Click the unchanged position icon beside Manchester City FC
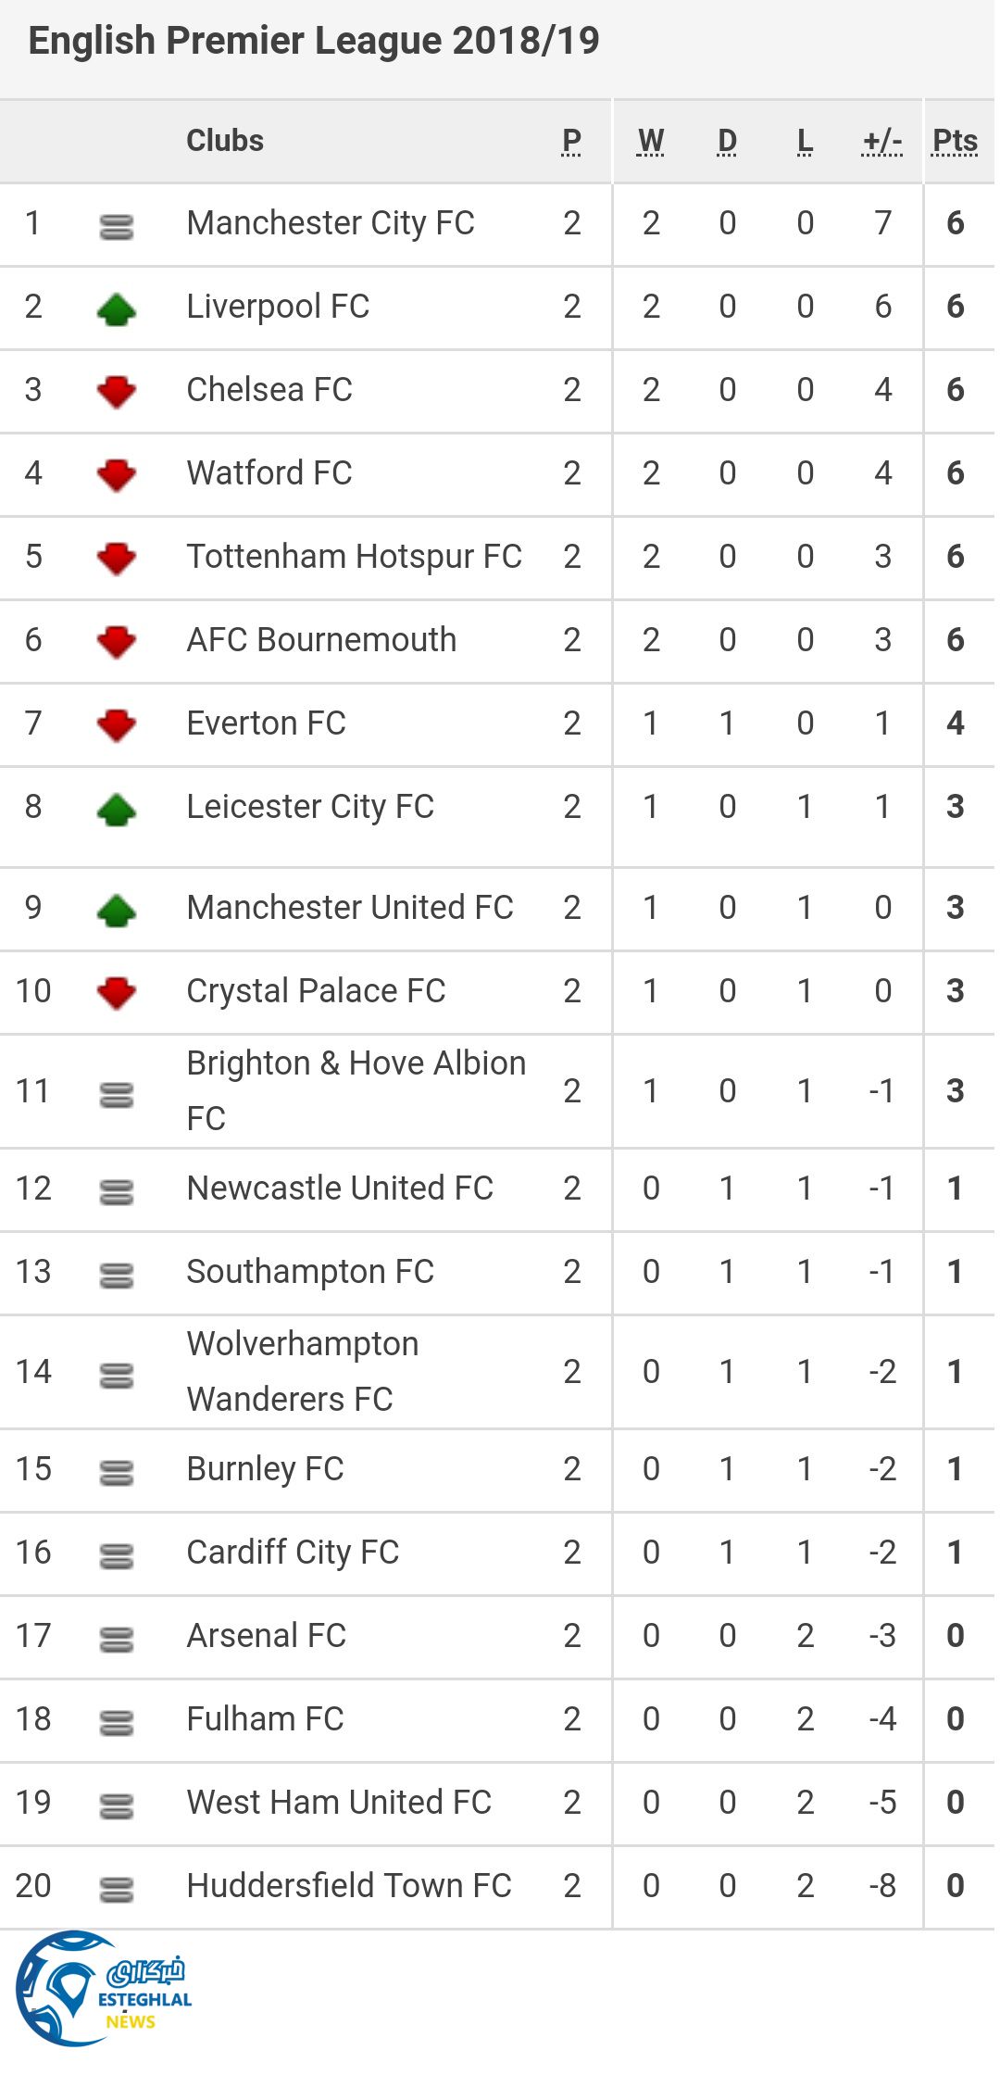 tap(117, 226)
